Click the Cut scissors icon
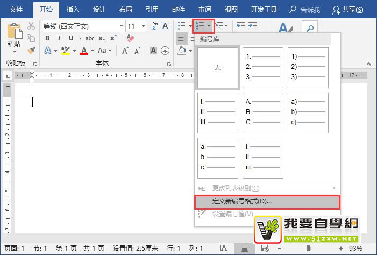The image size is (377, 255). 31,25
